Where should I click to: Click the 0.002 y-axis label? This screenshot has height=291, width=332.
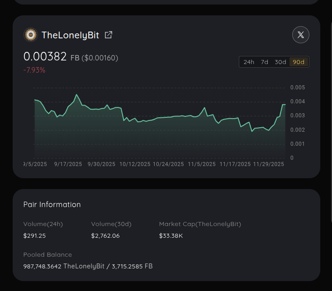tap(298, 129)
